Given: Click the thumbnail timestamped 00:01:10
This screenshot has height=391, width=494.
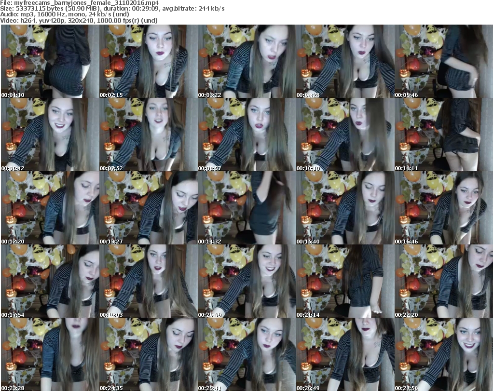Looking at the screenshot, I should coord(50,61).
